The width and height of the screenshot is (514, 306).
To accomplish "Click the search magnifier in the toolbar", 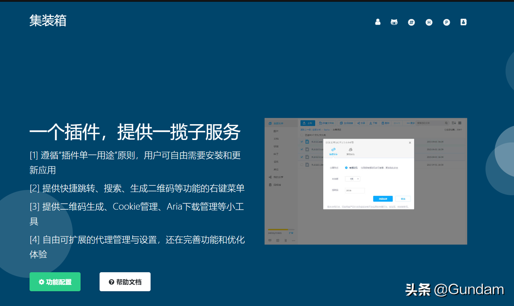I will pyautogui.click(x=446, y=123).
